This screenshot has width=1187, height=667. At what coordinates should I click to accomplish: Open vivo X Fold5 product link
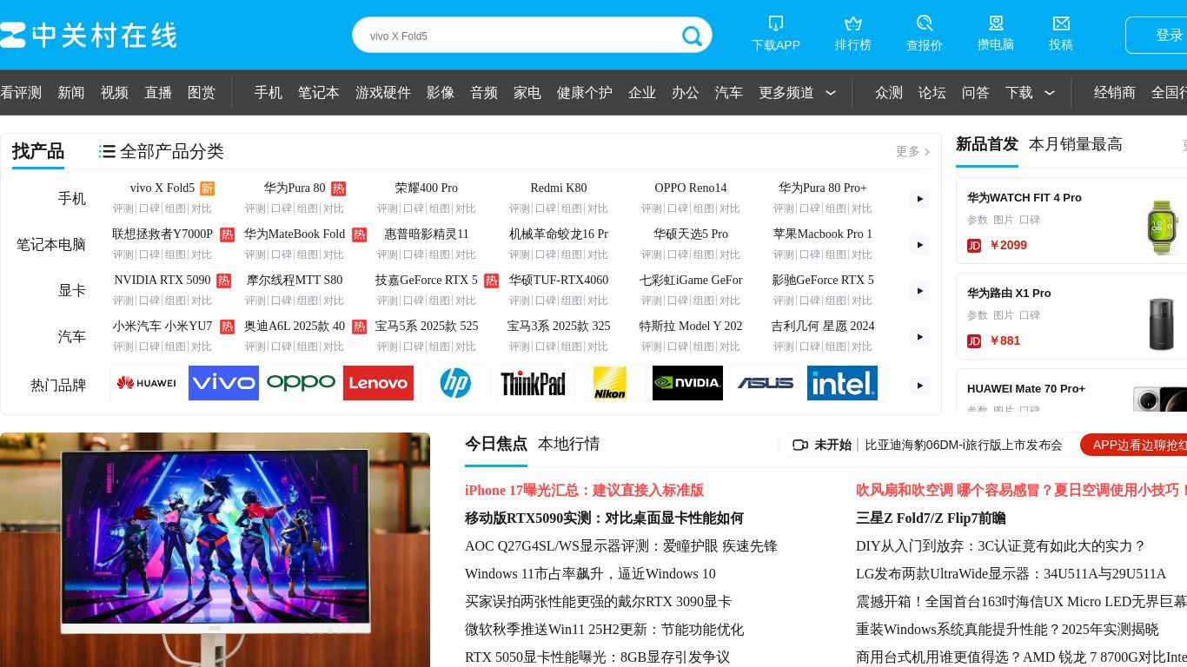[x=162, y=188]
